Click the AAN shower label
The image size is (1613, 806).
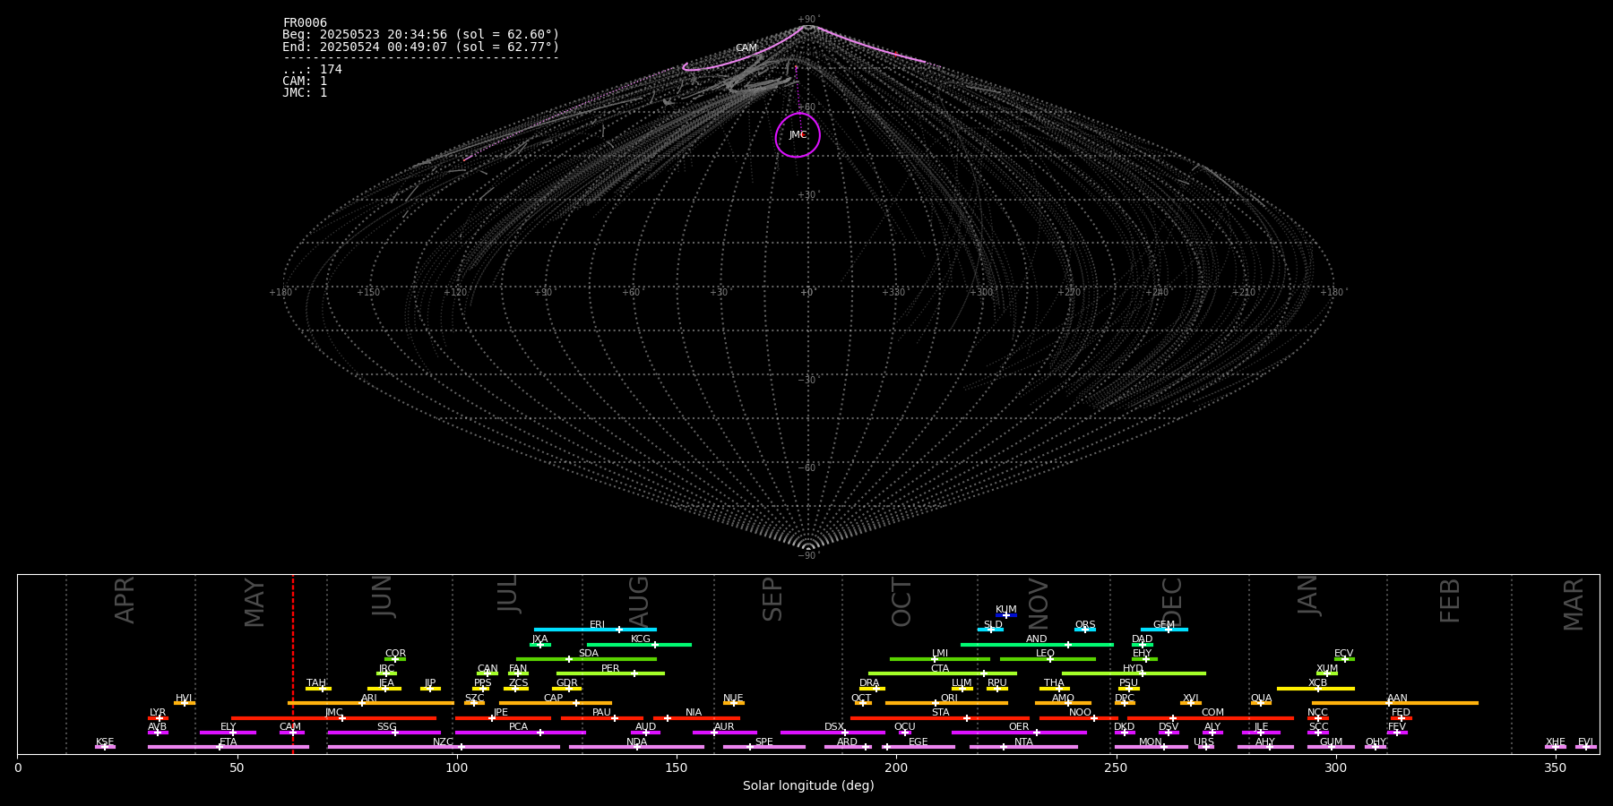pos(1398,698)
